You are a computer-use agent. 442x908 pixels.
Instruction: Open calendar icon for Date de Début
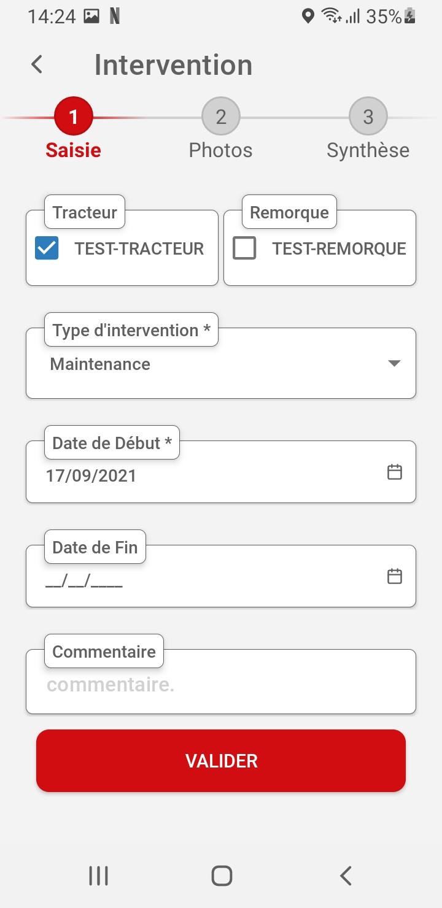[x=395, y=472]
